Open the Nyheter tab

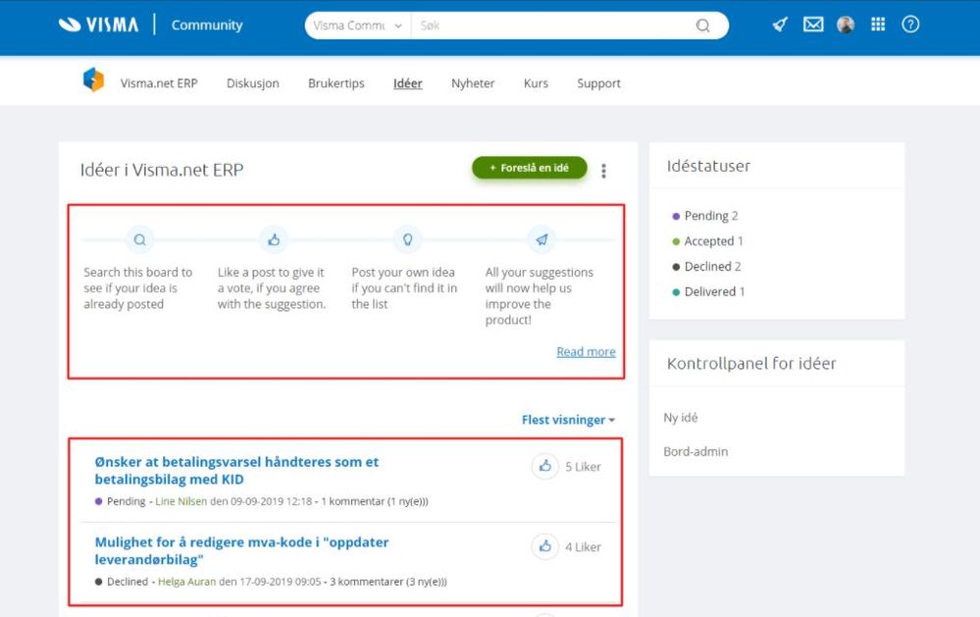coord(473,83)
